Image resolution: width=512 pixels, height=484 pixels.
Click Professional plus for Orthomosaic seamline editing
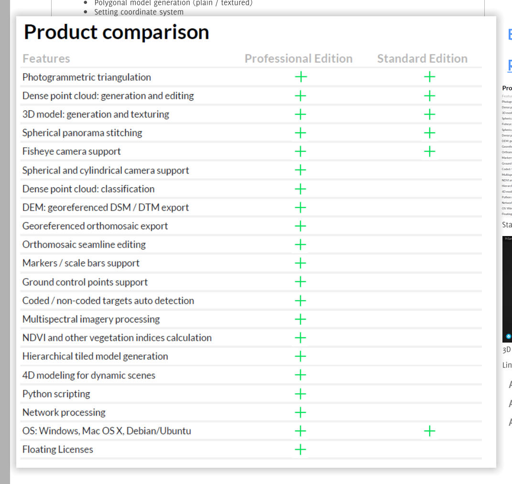tap(300, 245)
